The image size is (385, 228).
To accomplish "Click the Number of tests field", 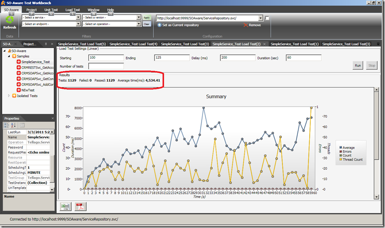I will tap(106, 66).
